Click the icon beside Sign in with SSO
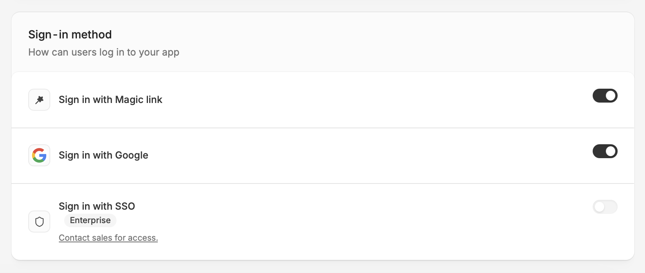Screen dimensions: 645x273 [x=39, y=222]
